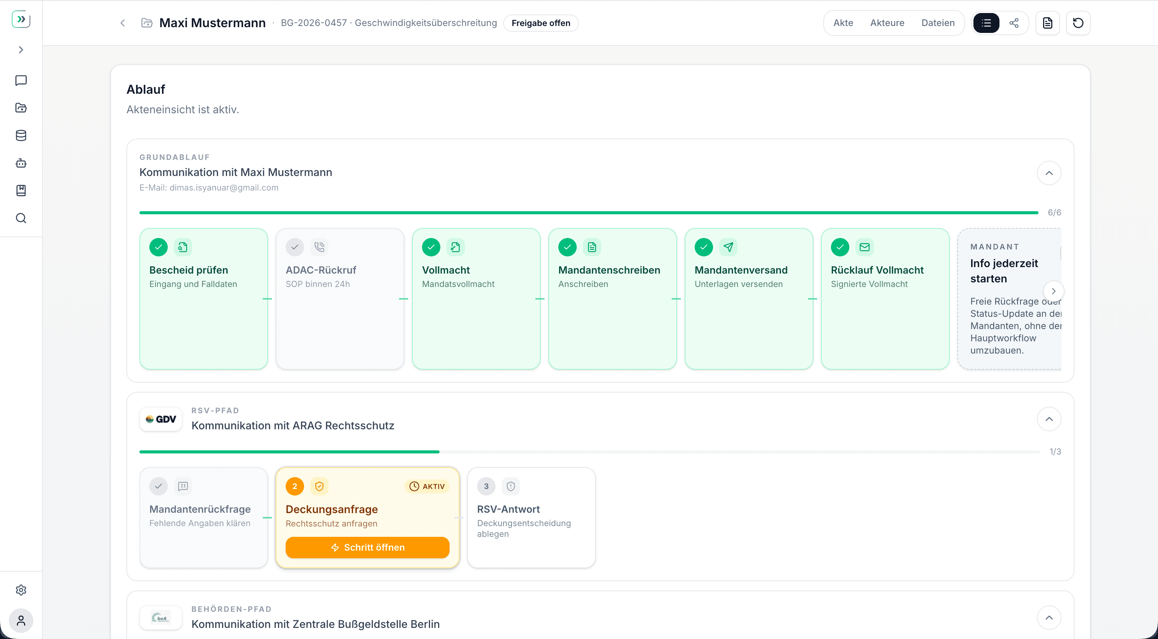Switch to list view toggle

click(986, 23)
